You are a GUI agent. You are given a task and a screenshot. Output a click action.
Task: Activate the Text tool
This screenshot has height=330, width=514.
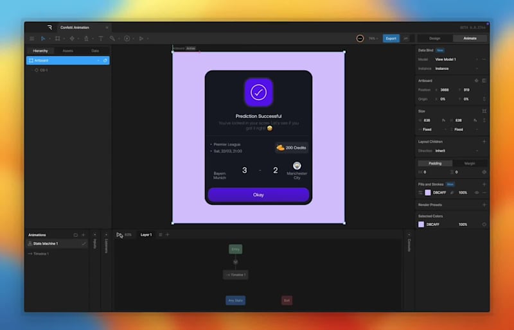(x=101, y=39)
